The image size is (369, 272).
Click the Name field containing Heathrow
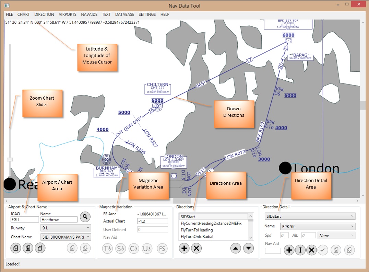coord(59,219)
